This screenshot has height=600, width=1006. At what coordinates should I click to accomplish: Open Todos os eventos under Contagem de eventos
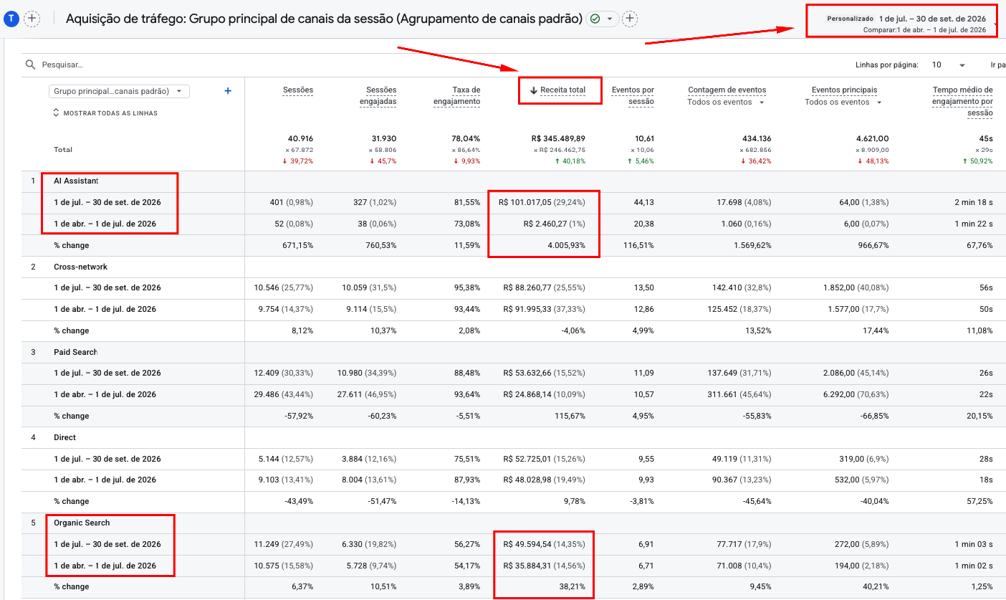[x=725, y=102]
